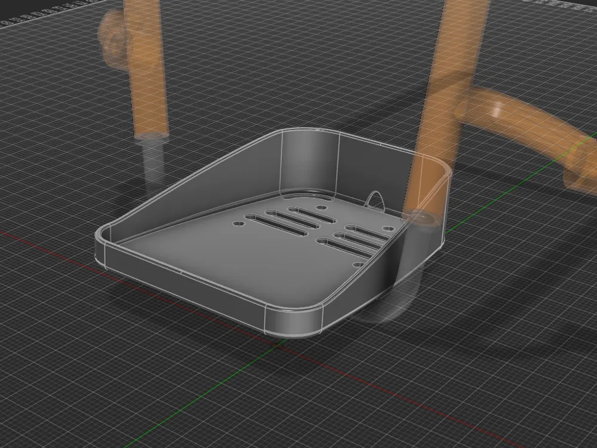
Task: Select the round hole near tray's right wall
Action: click(389, 229)
